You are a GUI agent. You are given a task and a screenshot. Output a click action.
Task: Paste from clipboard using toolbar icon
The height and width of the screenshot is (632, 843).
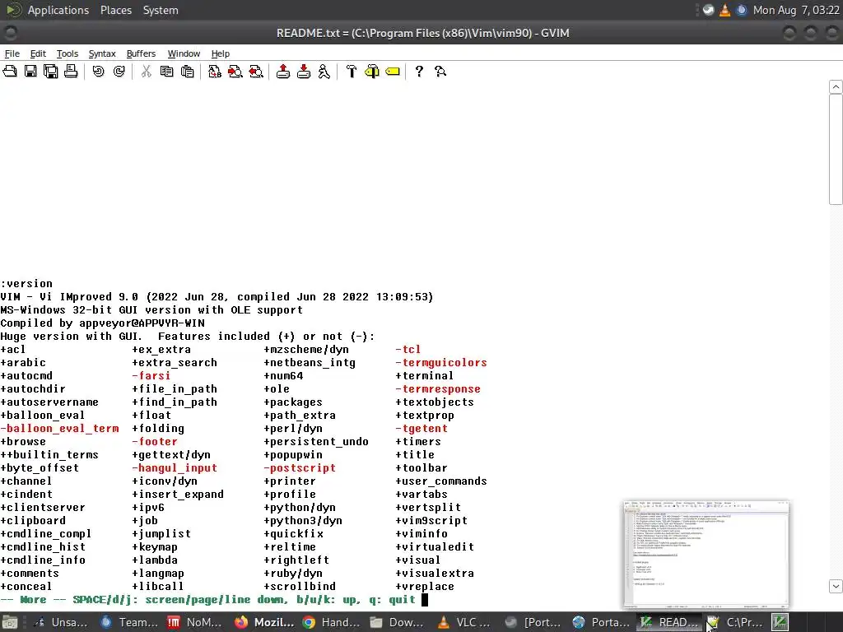tap(188, 72)
